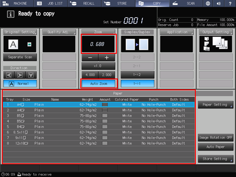The width and height of the screenshot is (236, 177).
Task: Select tray 5 B4 paper row
Action: tap(99, 127)
